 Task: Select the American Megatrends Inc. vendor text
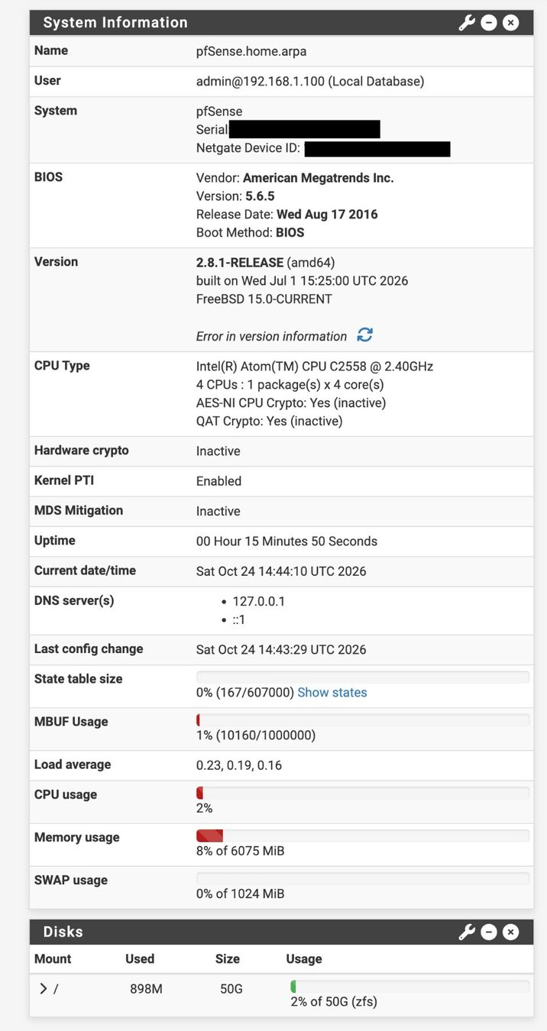click(x=319, y=178)
